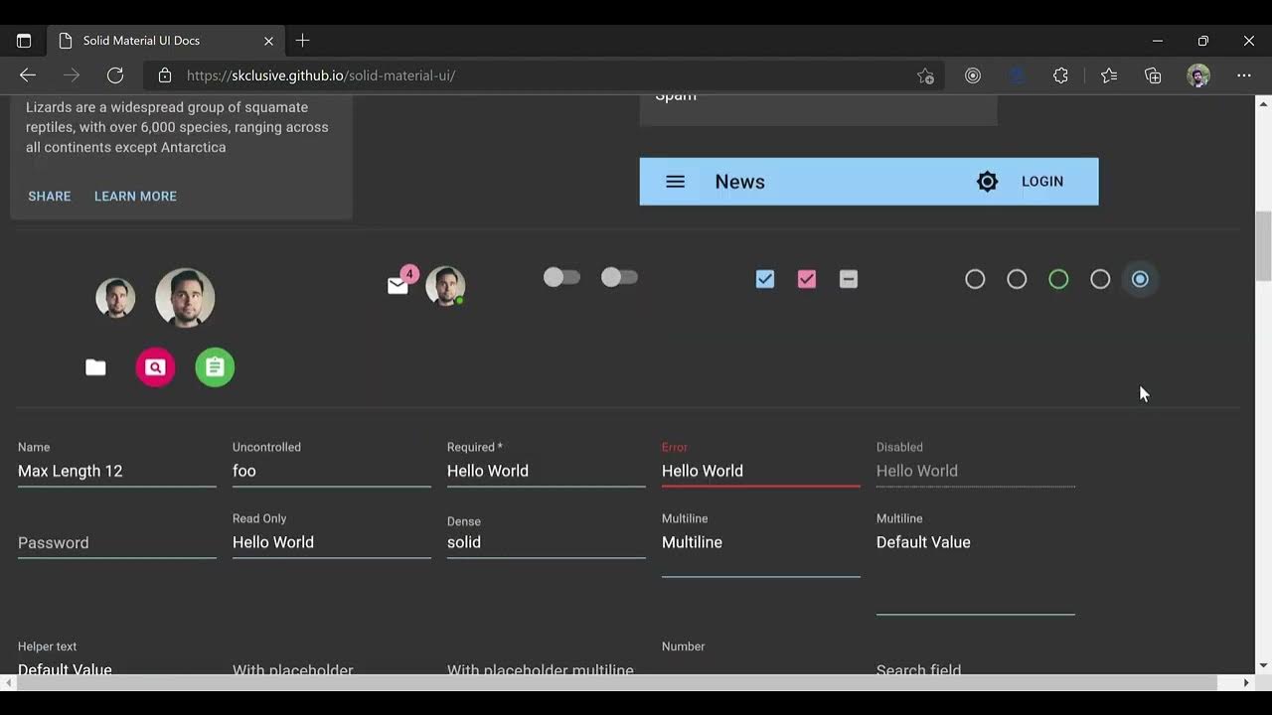Click the SHARE link on the lizard card
Viewport: 1272px width, 715px height.
tap(49, 196)
